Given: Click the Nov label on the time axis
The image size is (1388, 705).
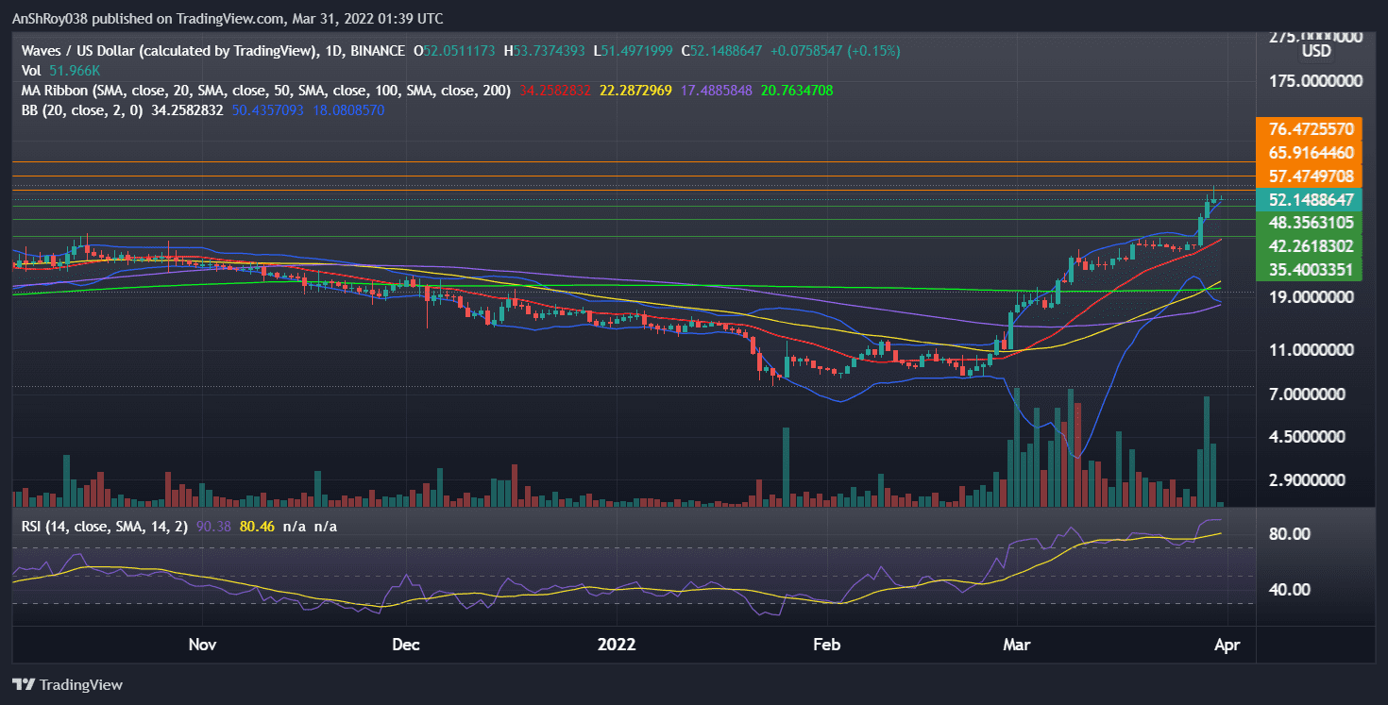Looking at the screenshot, I should coord(202,645).
